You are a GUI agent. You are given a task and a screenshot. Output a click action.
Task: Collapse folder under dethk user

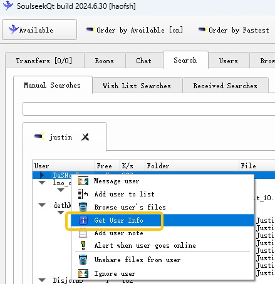(x=61, y=213)
